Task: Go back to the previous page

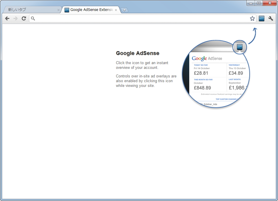Action: pos(7,18)
